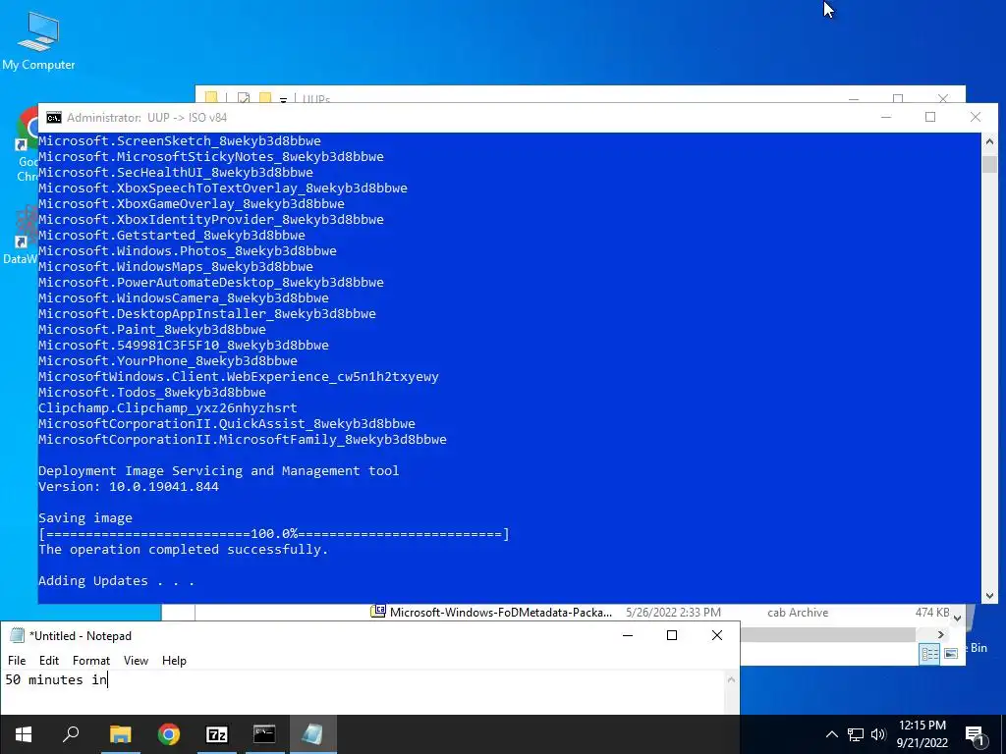Viewport: 1006px width, 754px height.
Task: Click 'Microsoft.WindowsCamera_8wekyb3d8bbwe' console line
Action: tap(184, 298)
